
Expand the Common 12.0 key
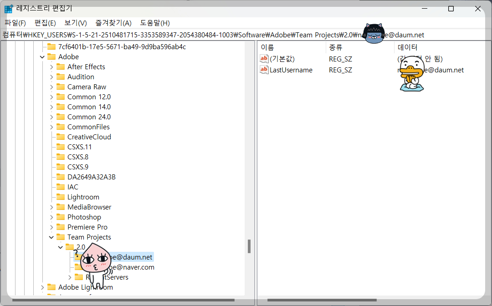pyautogui.click(x=51, y=97)
